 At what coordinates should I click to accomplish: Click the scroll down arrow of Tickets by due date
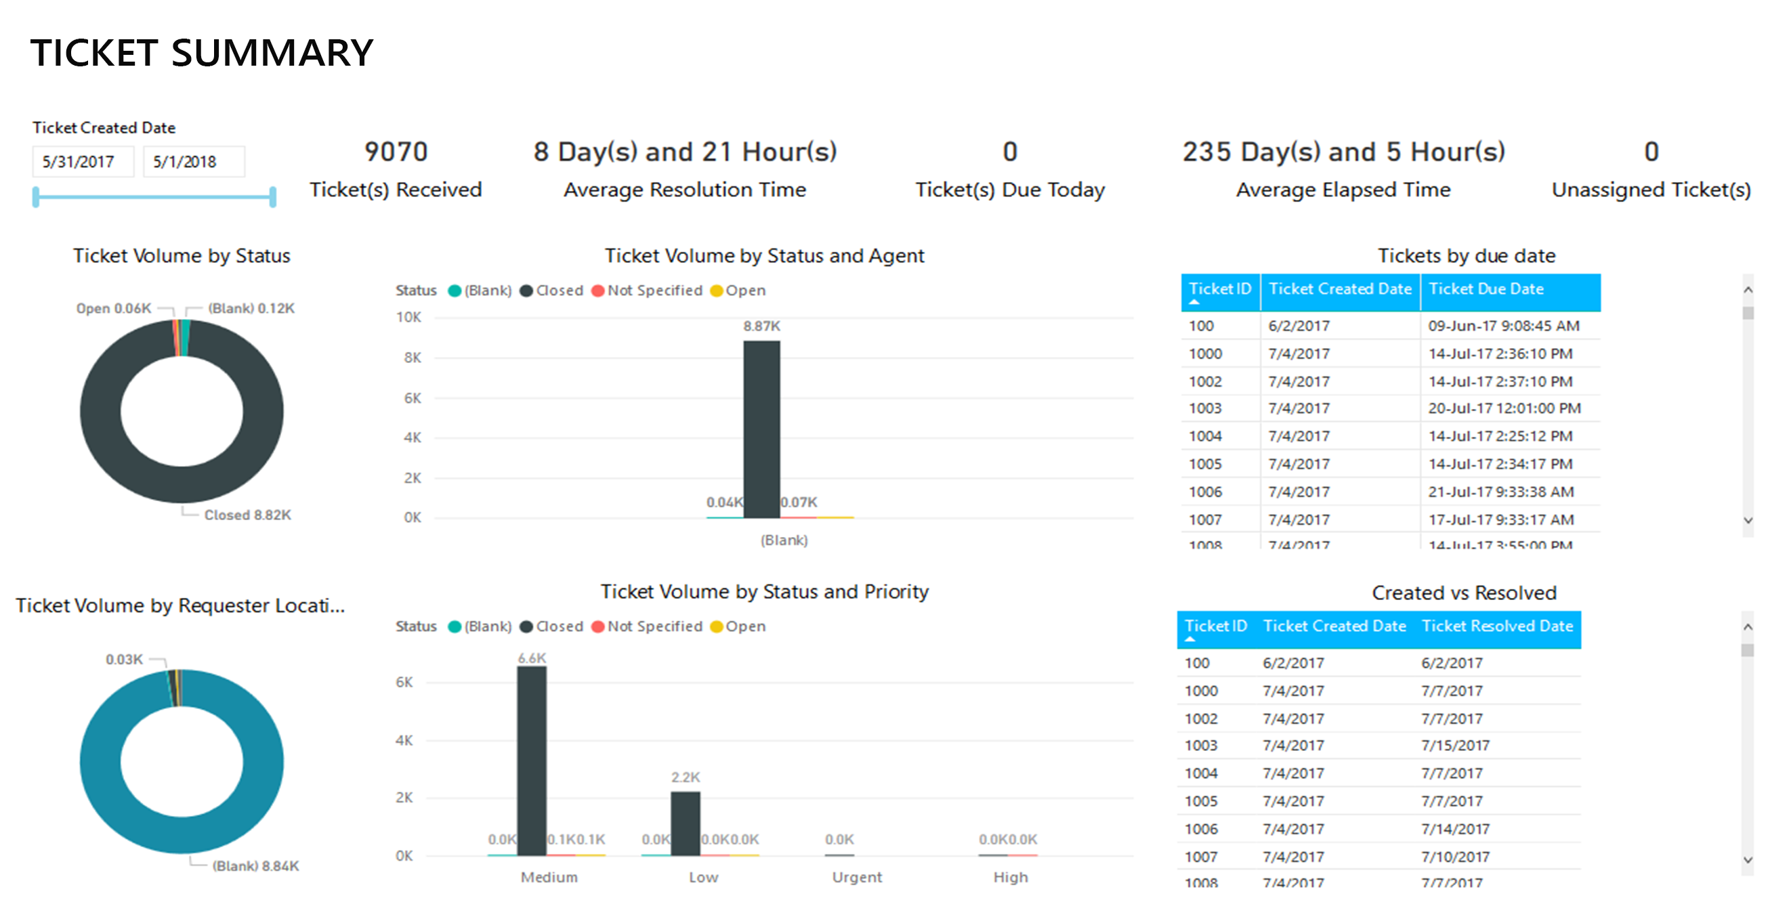pos(1748,521)
